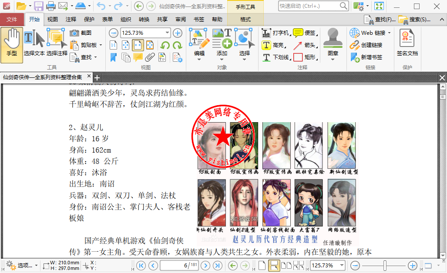Image resolution: width=447 pixels, height=273 pixels.
Task: Click the zoom slider handle in the status bar
Action: click(385, 266)
